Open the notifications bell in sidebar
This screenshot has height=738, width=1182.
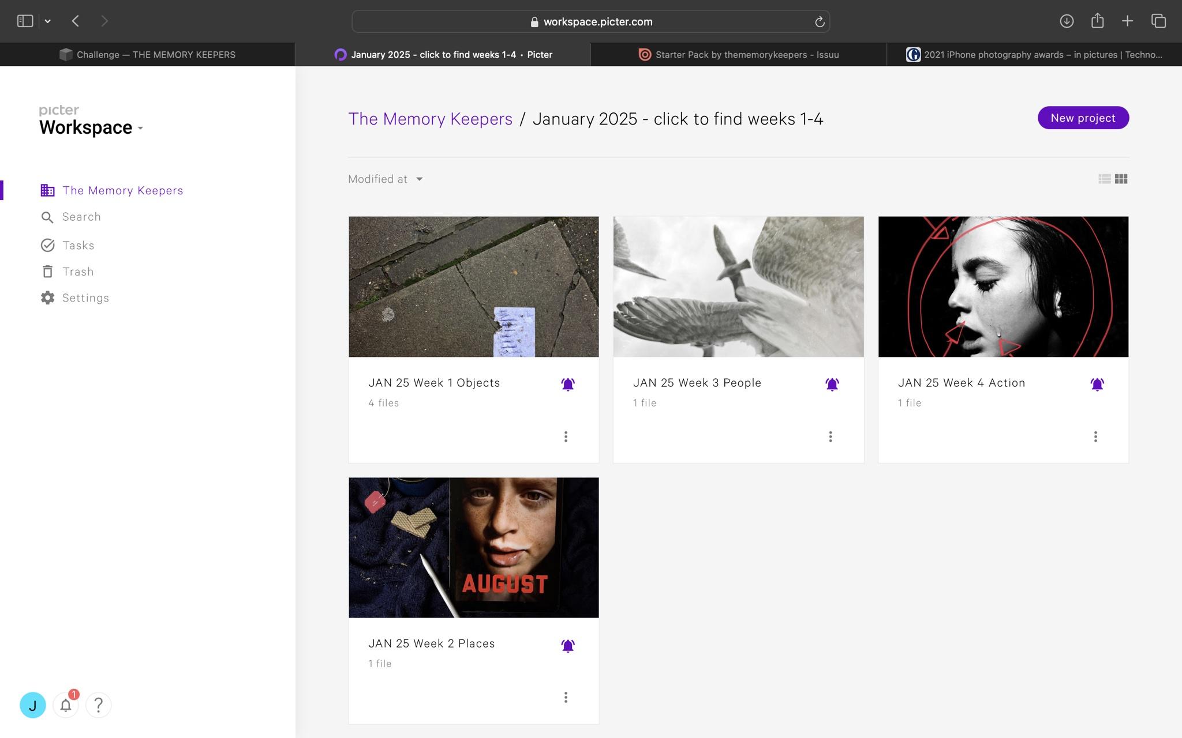tap(66, 705)
